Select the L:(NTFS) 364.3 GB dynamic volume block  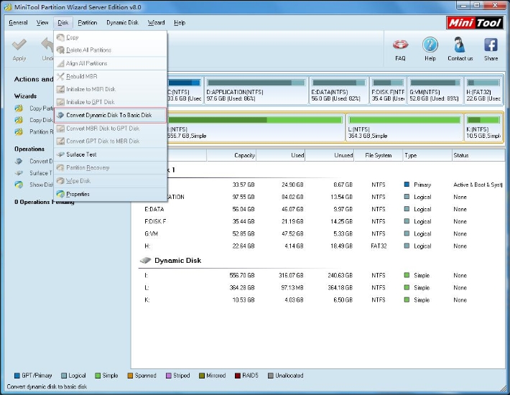[x=404, y=127]
